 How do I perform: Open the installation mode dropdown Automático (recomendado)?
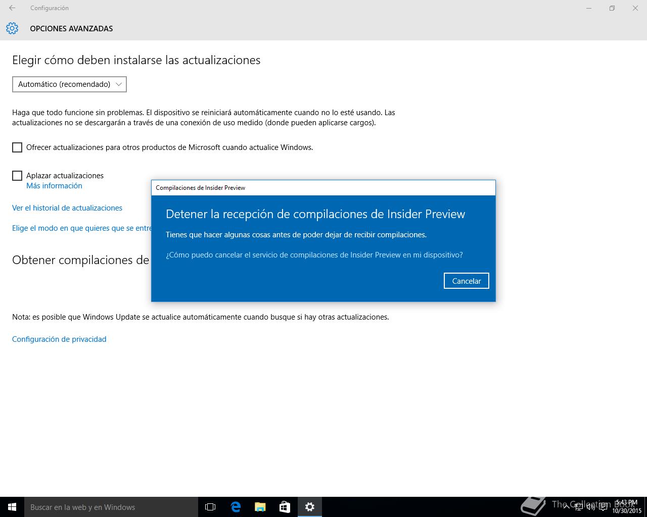(69, 84)
